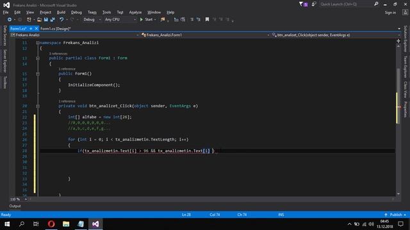The image size is (410, 230).
Task: Toggle a bookmark with the Bookmark icon
Action: pyautogui.click(x=207, y=20)
